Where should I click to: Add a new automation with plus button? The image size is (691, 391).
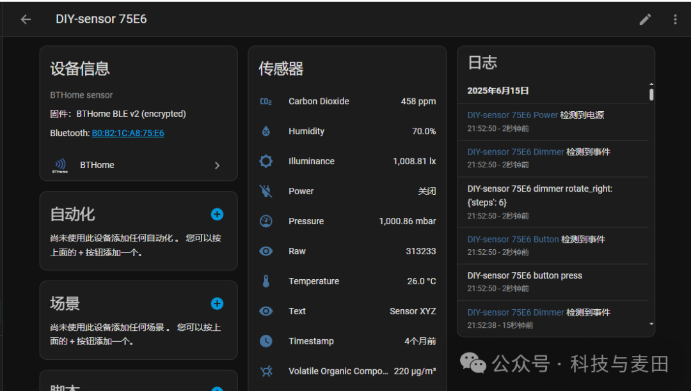pos(217,215)
